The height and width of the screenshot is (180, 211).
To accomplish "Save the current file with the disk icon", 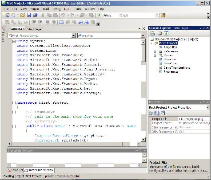I will (x=29, y=15).
